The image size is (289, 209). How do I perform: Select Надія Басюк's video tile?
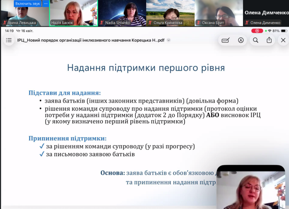pyautogui.click(x=73, y=13)
